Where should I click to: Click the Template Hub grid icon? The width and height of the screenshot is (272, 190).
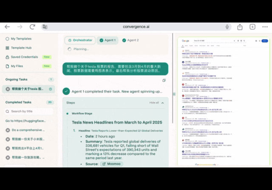point(7,48)
